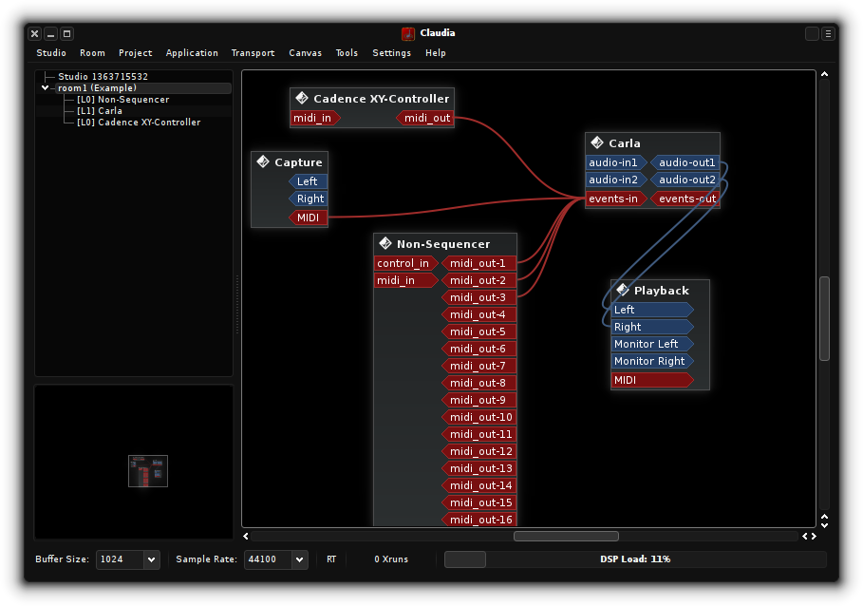Select the midi_out-2 port
The width and height of the screenshot is (863, 606).
478,281
